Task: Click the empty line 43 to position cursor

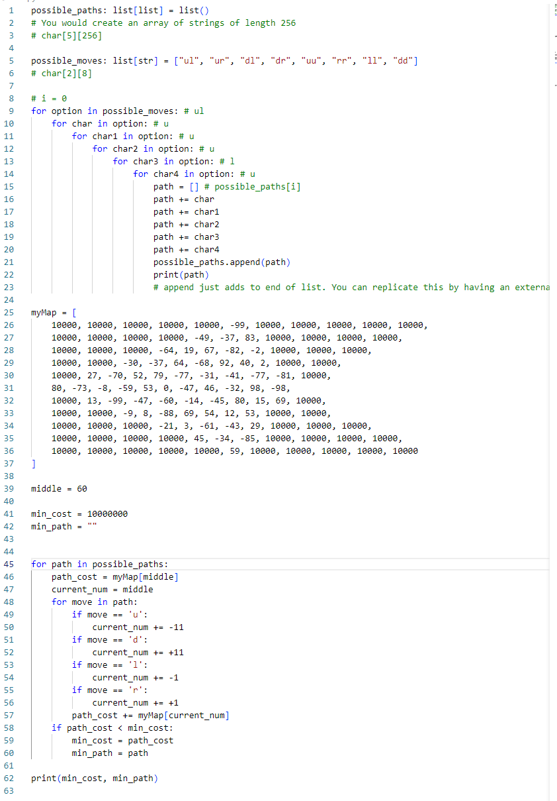Action: coord(40,539)
